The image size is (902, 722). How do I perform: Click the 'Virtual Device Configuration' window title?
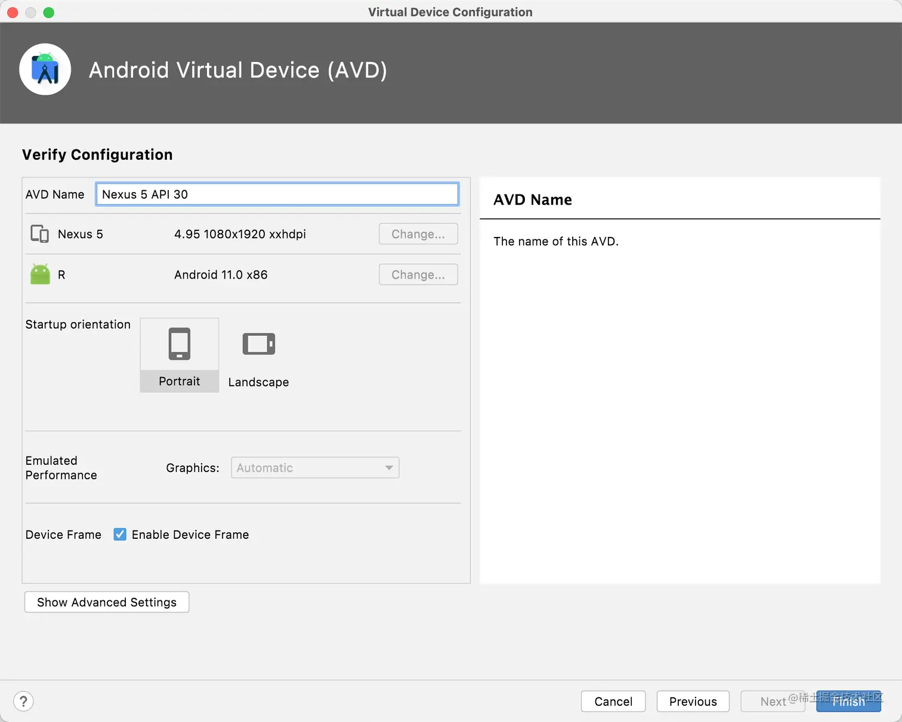pos(450,12)
